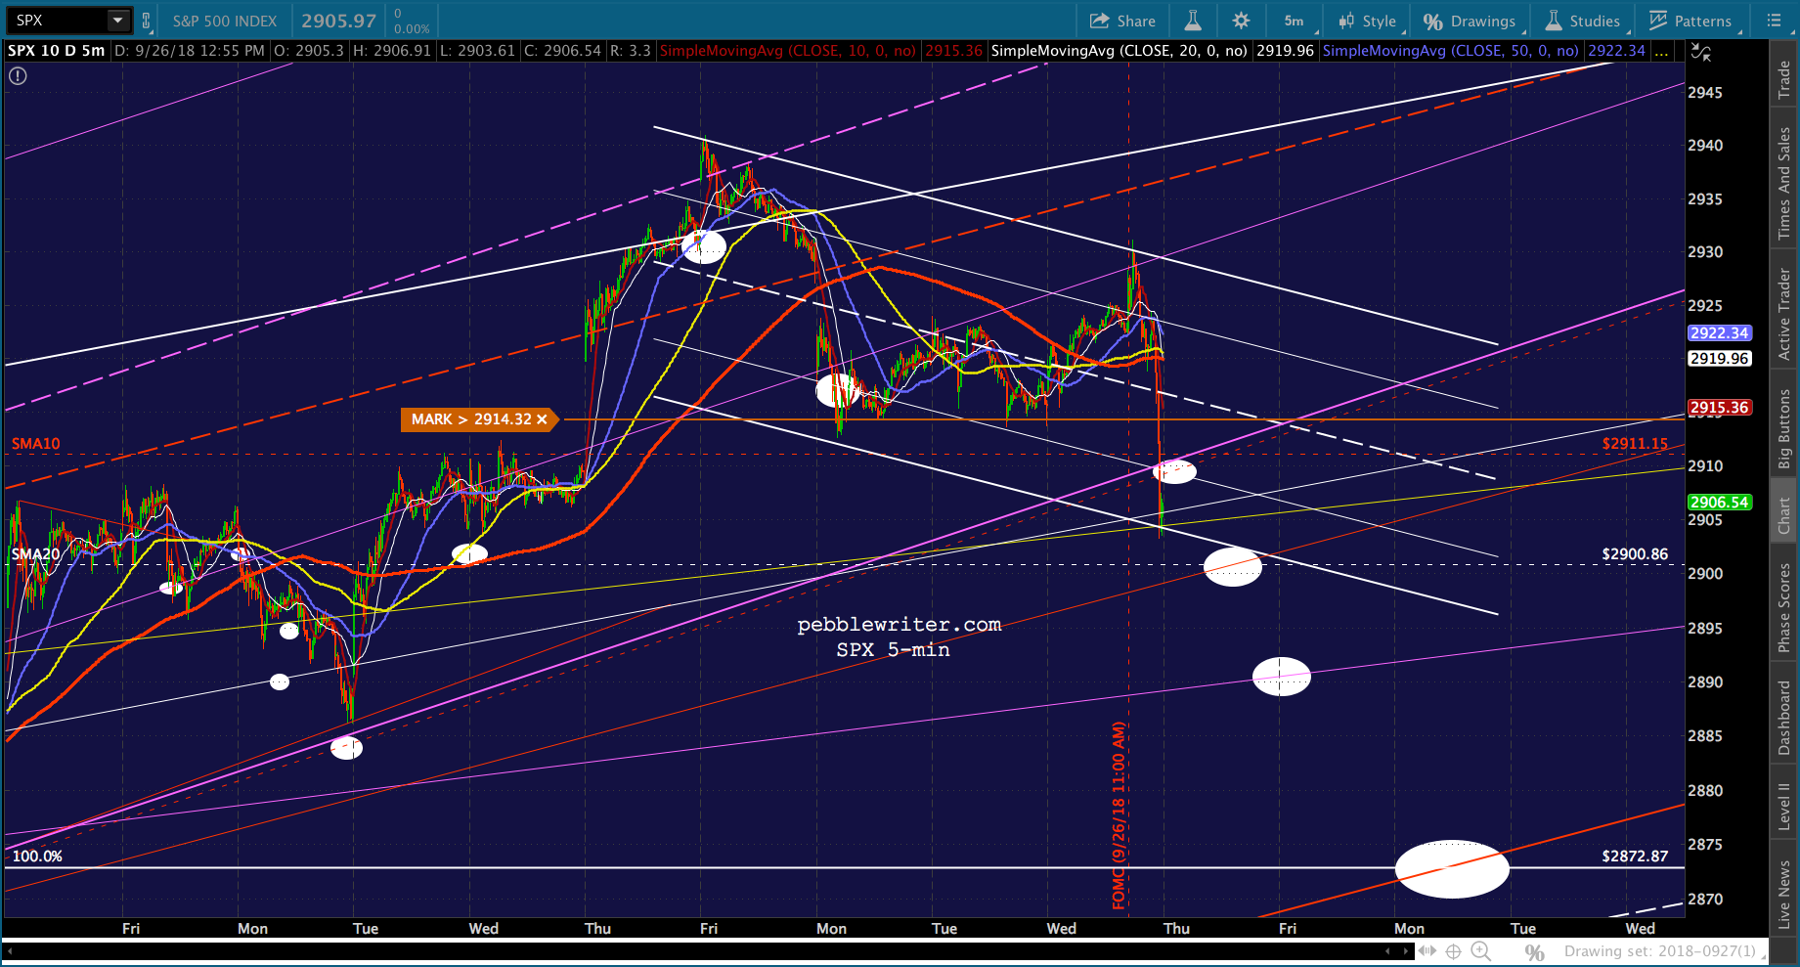Click the FOMC 9/26/18 vertical marker label
Viewport: 1800px width, 967px height.
click(1120, 815)
